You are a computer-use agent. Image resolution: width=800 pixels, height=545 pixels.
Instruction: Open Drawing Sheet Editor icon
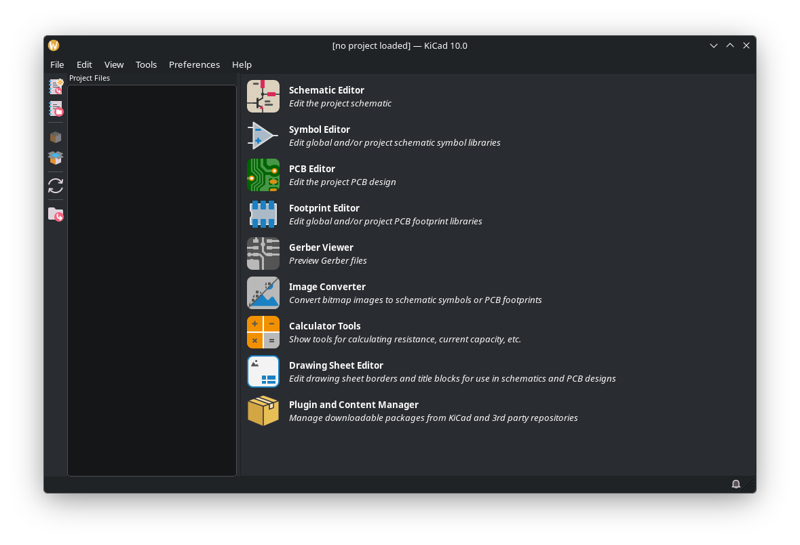coord(263,371)
